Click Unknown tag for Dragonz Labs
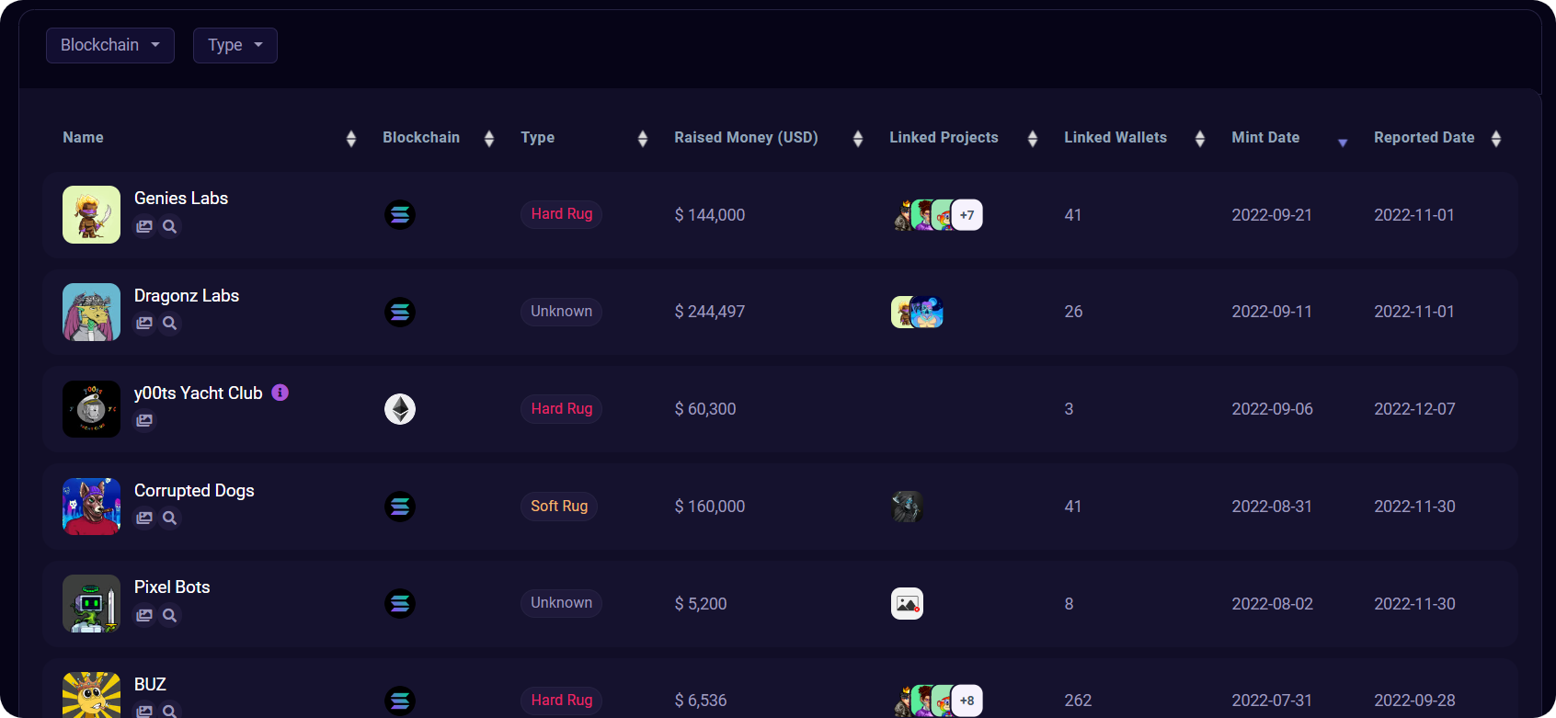Image resolution: width=1556 pixels, height=718 pixels. coord(561,312)
